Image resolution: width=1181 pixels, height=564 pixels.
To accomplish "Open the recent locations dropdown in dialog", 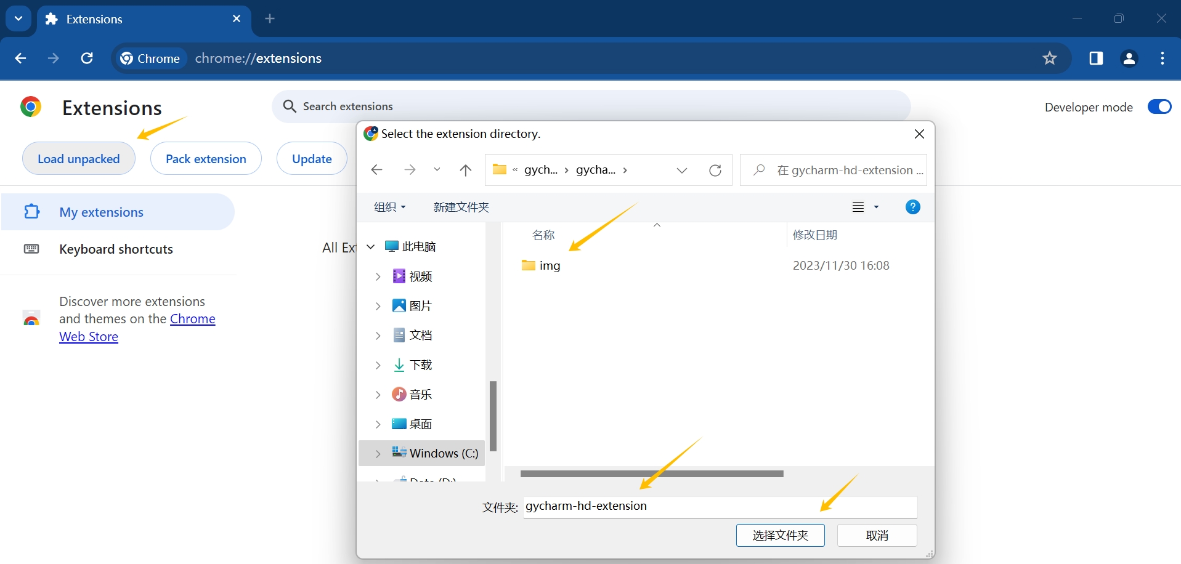I will [437, 170].
